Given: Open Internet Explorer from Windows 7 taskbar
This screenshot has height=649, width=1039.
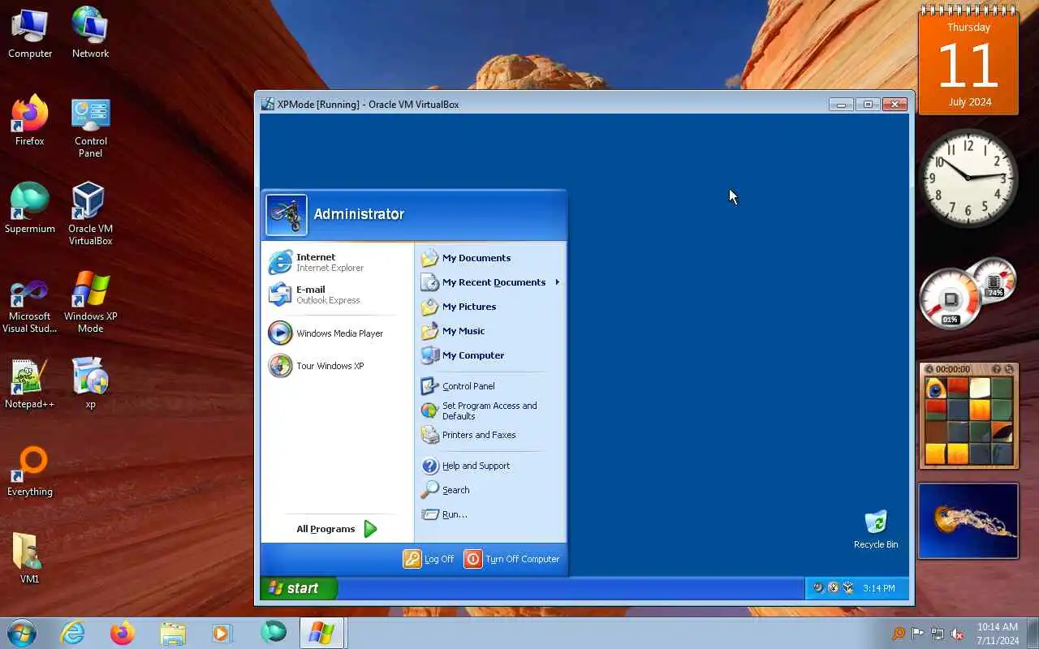Looking at the screenshot, I should click(73, 633).
